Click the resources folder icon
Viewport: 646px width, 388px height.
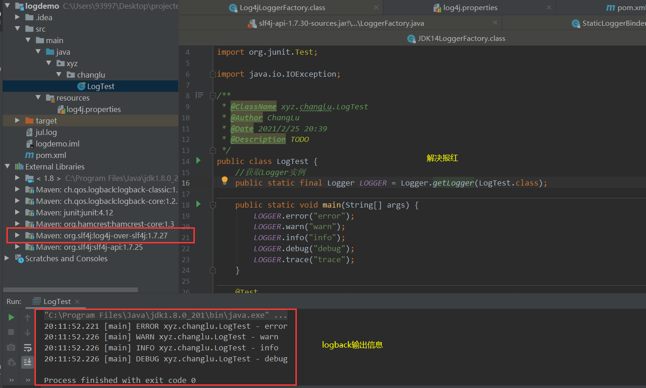coord(51,98)
